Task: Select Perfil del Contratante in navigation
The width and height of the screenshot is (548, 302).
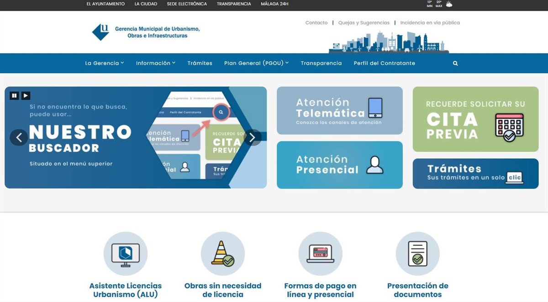Action: point(384,63)
